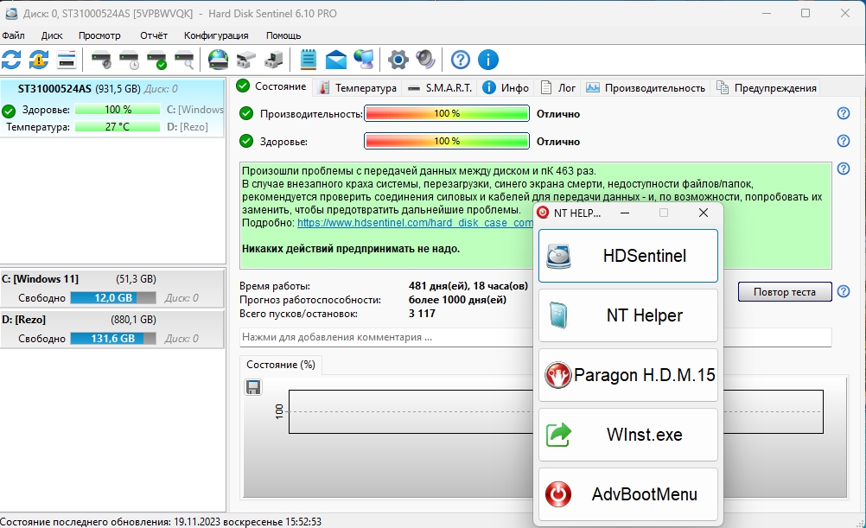866x528 pixels.
Task: Select the Состояние (%) graph tab
Action: (x=281, y=365)
